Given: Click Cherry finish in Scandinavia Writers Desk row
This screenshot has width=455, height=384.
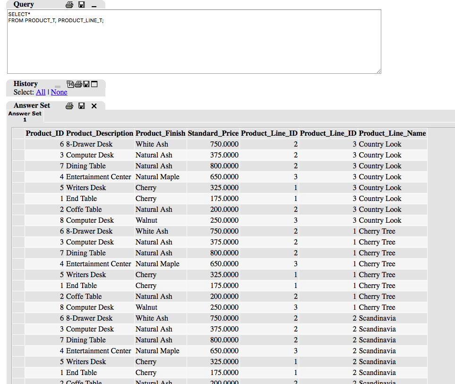Looking at the screenshot, I should tap(146, 362).
